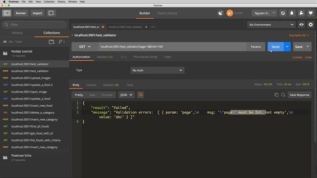Click the Save button
317x178 pixels.
(x=299, y=46)
